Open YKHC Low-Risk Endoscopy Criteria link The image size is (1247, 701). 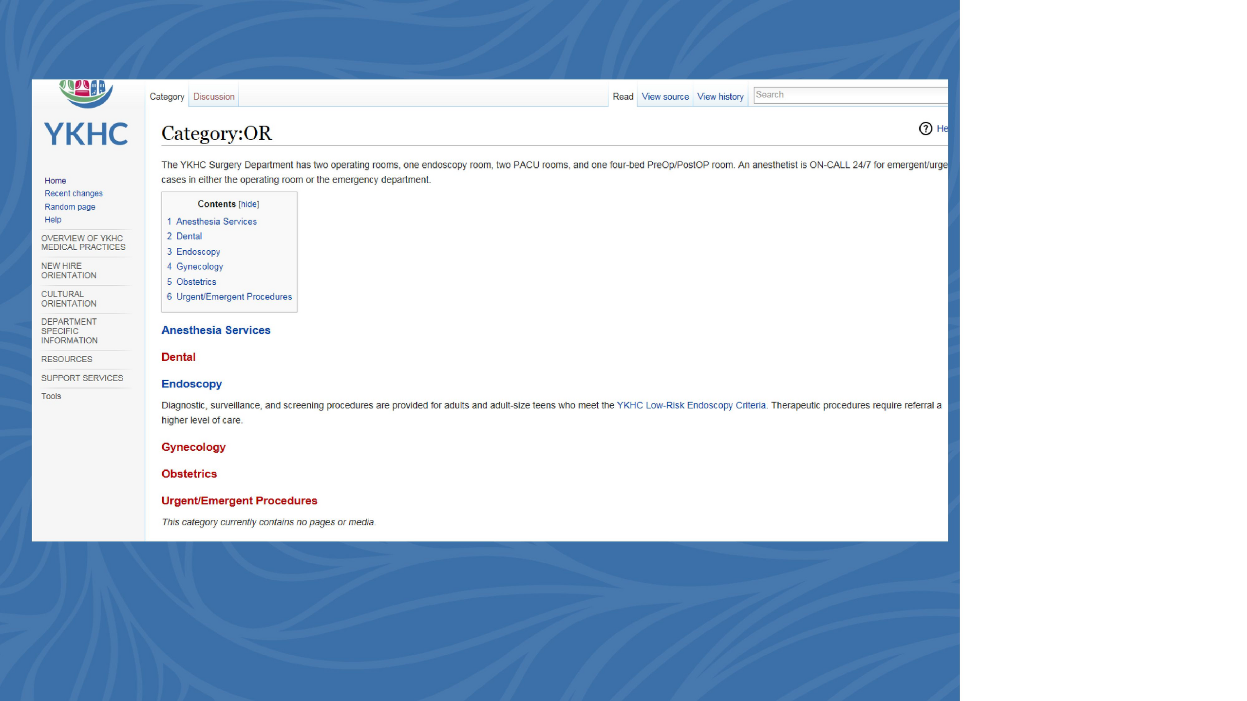[x=691, y=406]
